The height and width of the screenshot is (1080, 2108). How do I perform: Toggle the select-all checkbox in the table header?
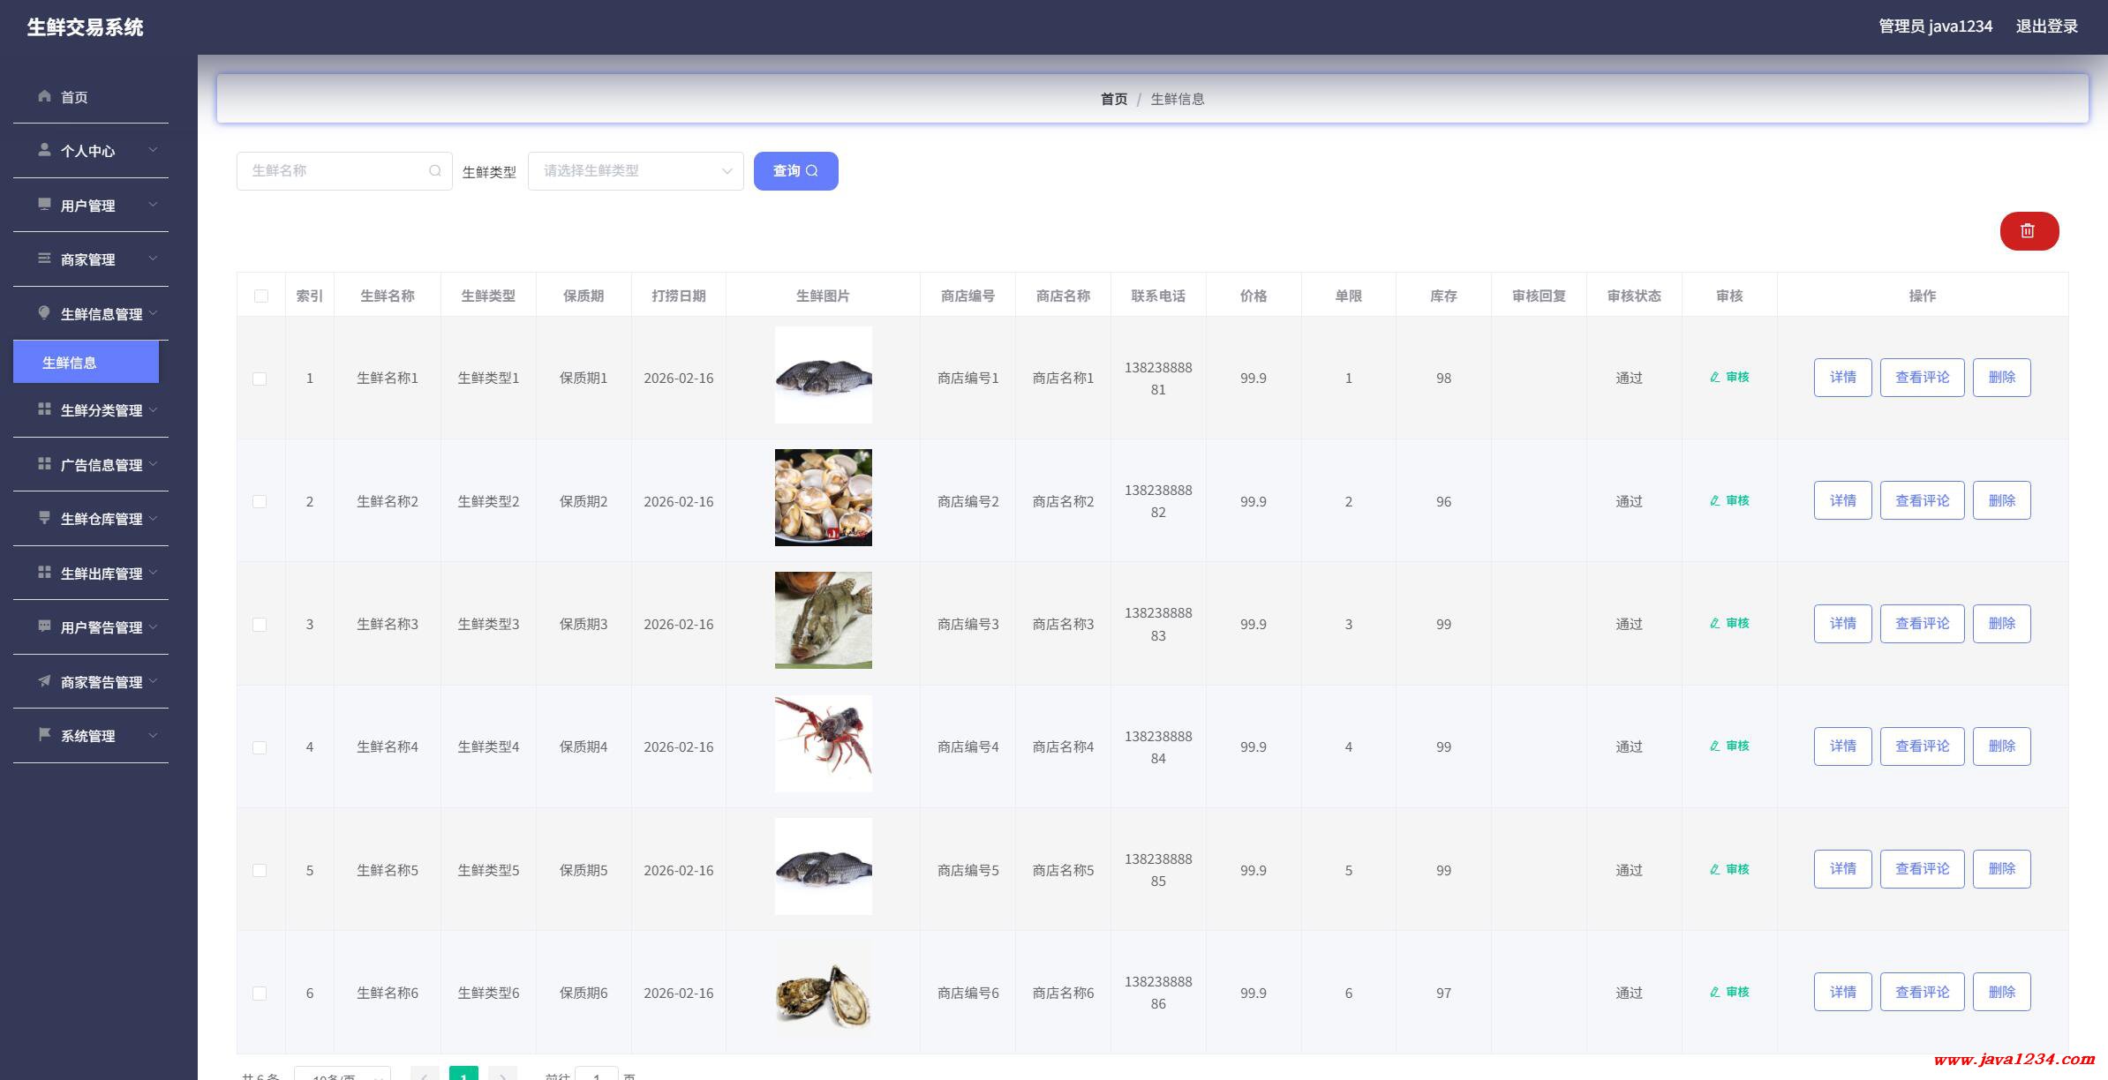point(261,296)
